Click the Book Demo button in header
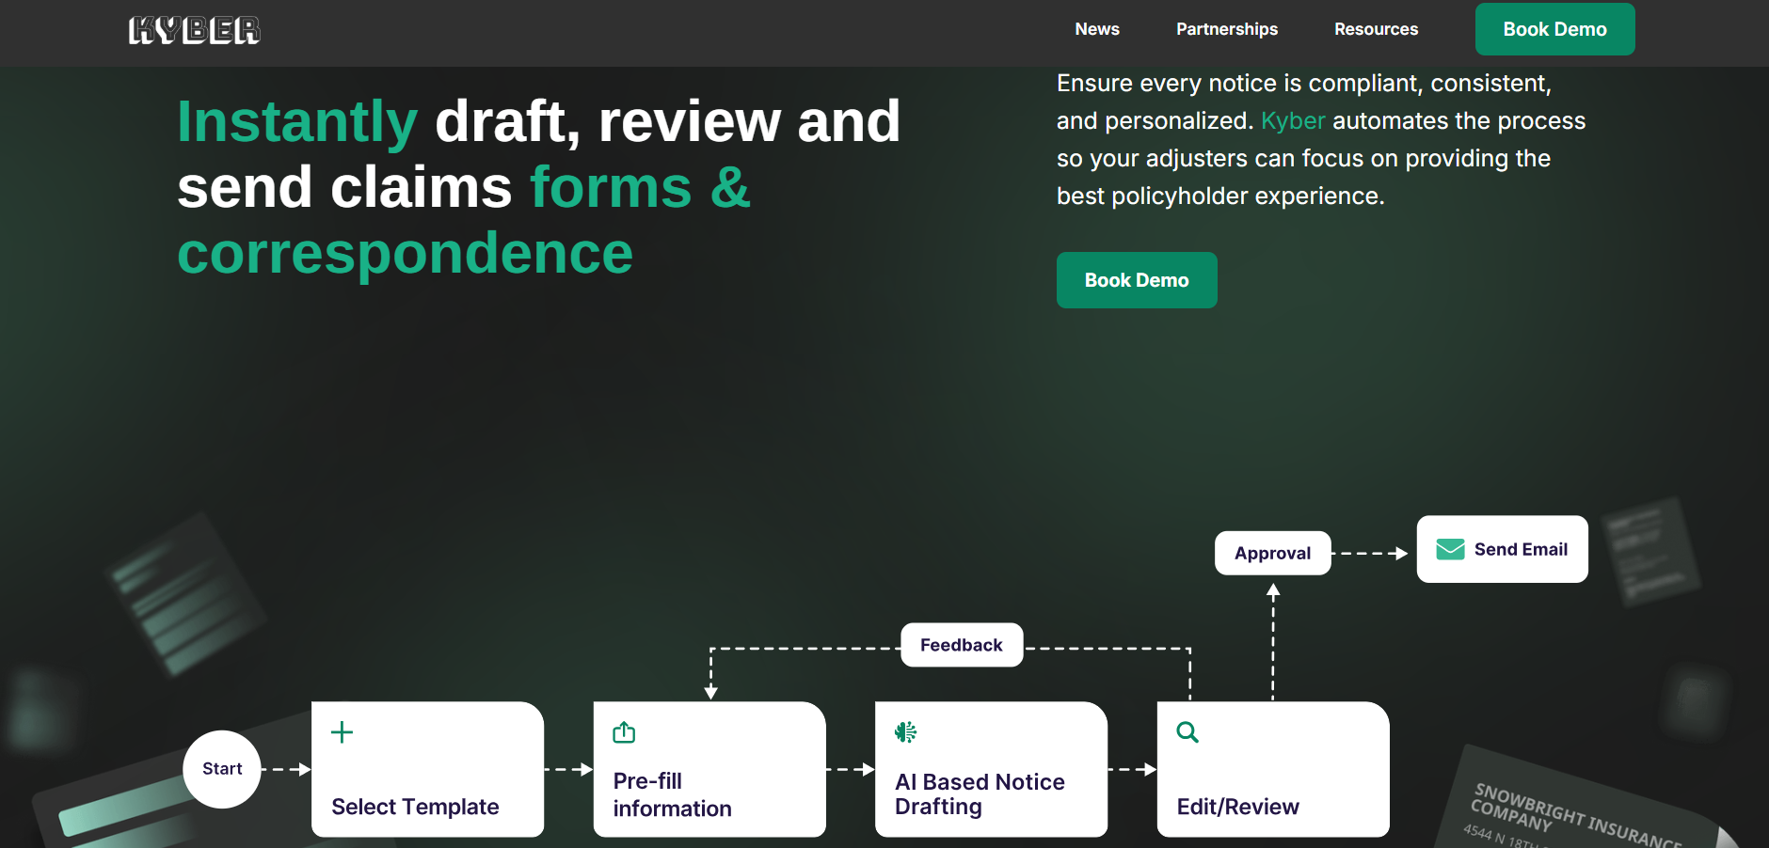1769x848 pixels. [1554, 29]
